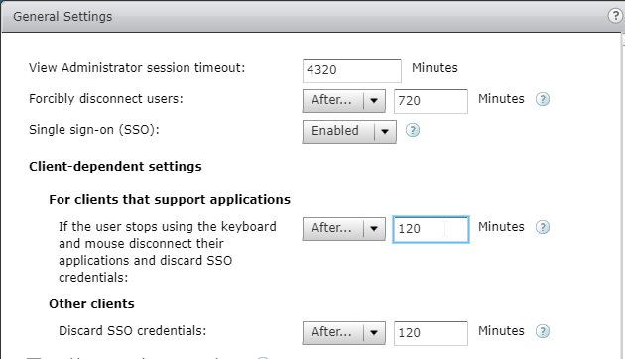
Task: Click the session timeout field showing 4320
Action: coord(352,70)
